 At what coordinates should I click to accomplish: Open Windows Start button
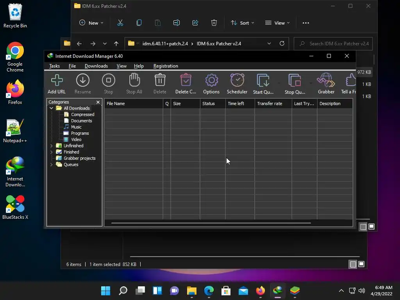pos(105,291)
